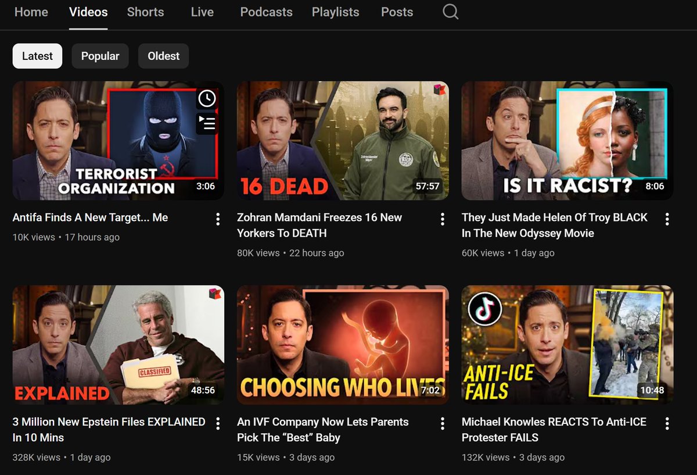Image resolution: width=697 pixels, height=475 pixels.
Task: Open options menu for Antifa video
Action: [x=217, y=219]
